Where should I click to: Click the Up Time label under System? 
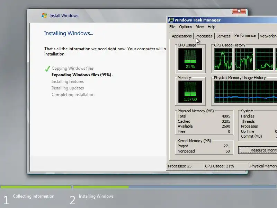tap(248, 131)
